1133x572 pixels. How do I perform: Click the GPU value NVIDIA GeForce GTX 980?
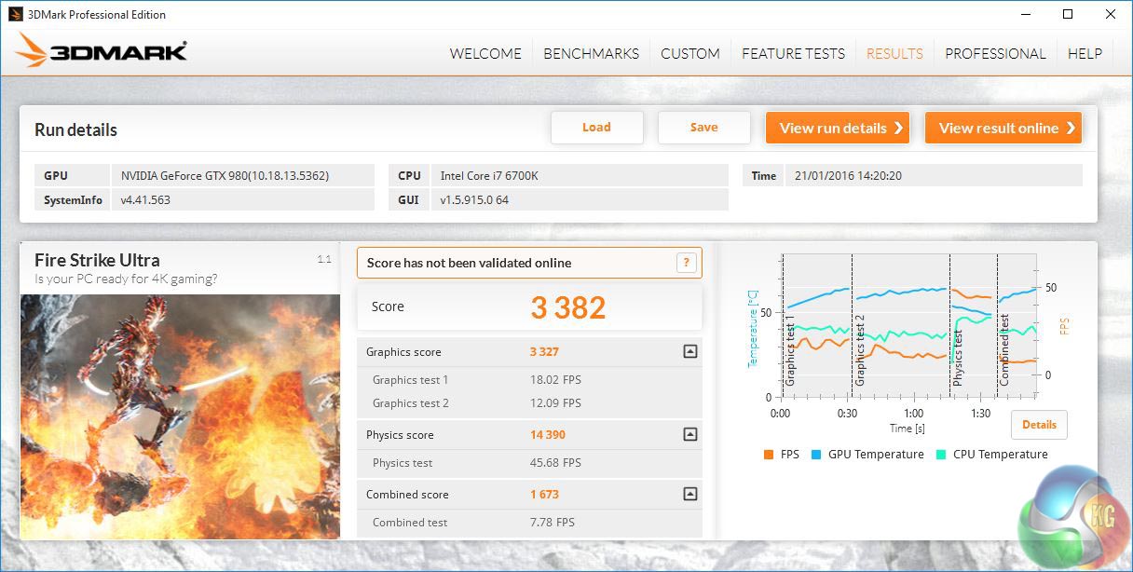pyautogui.click(x=225, y=175)
